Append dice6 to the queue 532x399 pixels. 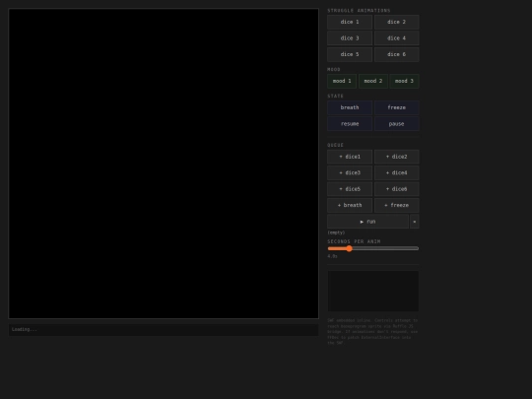point(396,189)
